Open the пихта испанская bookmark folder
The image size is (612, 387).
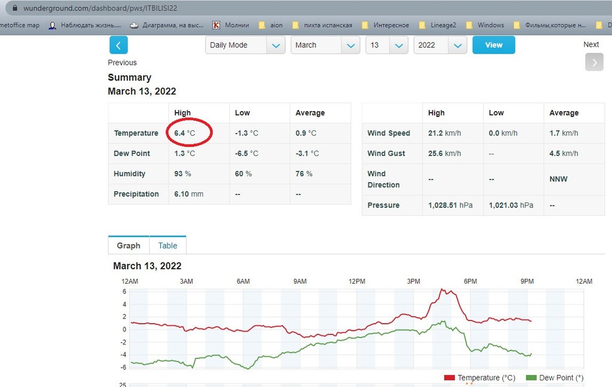click(322, 25)
